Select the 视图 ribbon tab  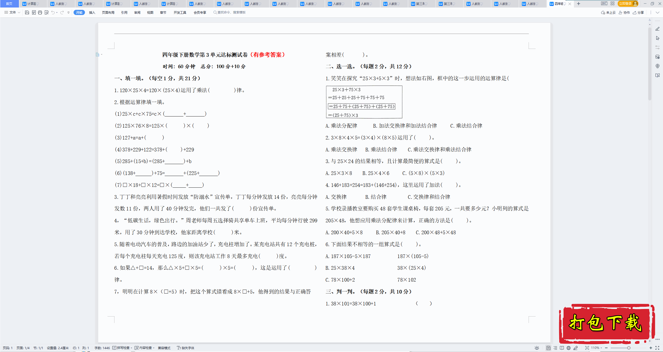click(150, 12)
